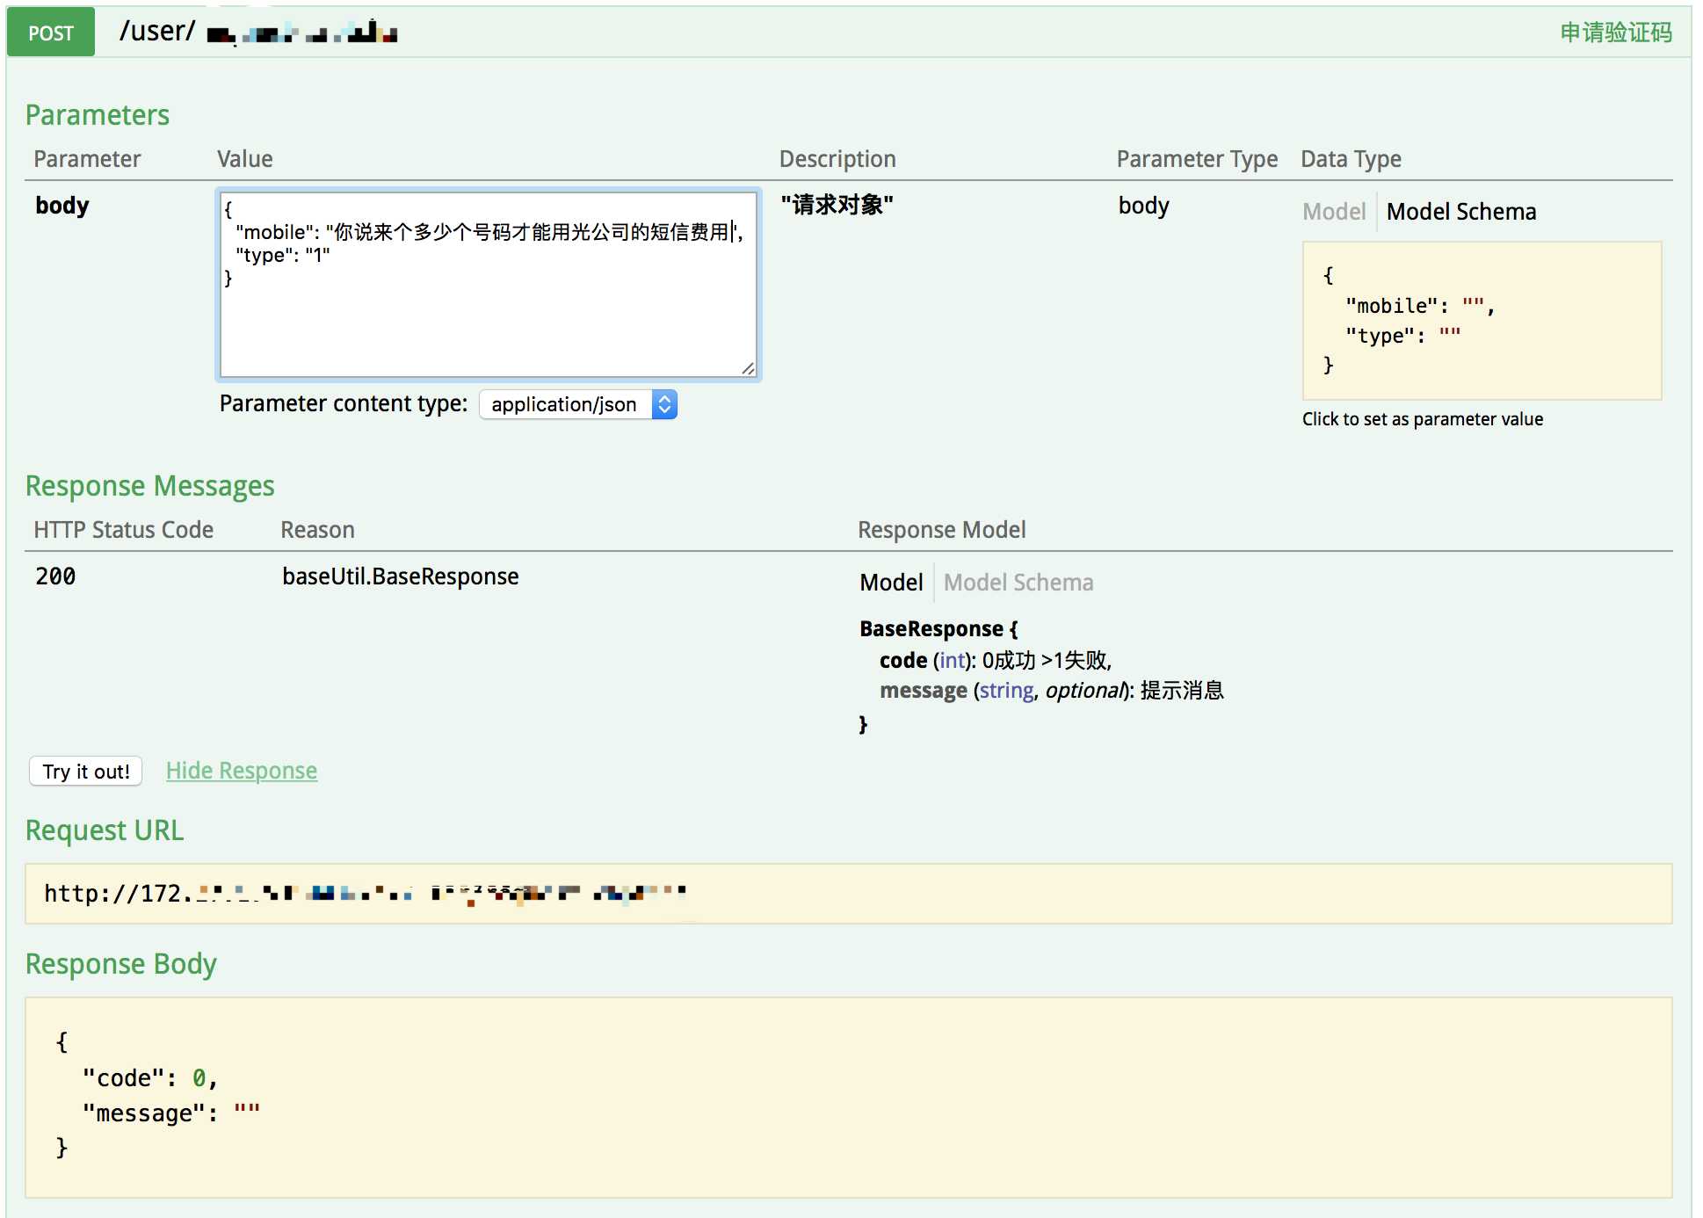This screenshot has height=1218, width=1703.
Task: Click the Parameter Type cell reading body
Action: coord(1143,206)
